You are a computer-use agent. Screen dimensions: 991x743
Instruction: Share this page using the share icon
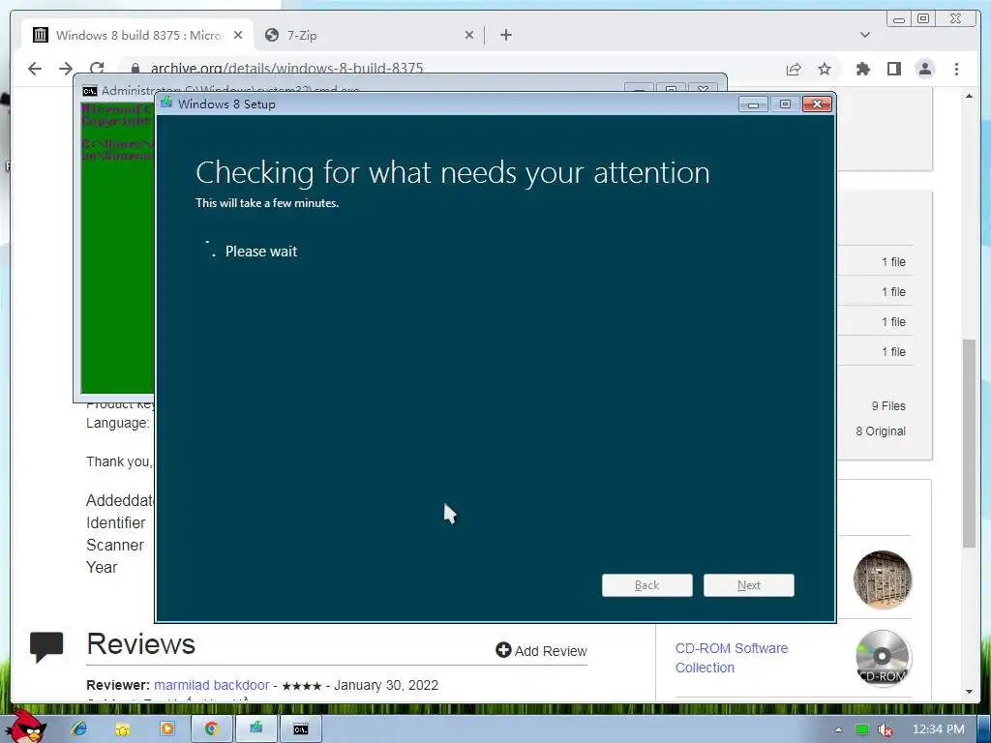pos(794,69)
